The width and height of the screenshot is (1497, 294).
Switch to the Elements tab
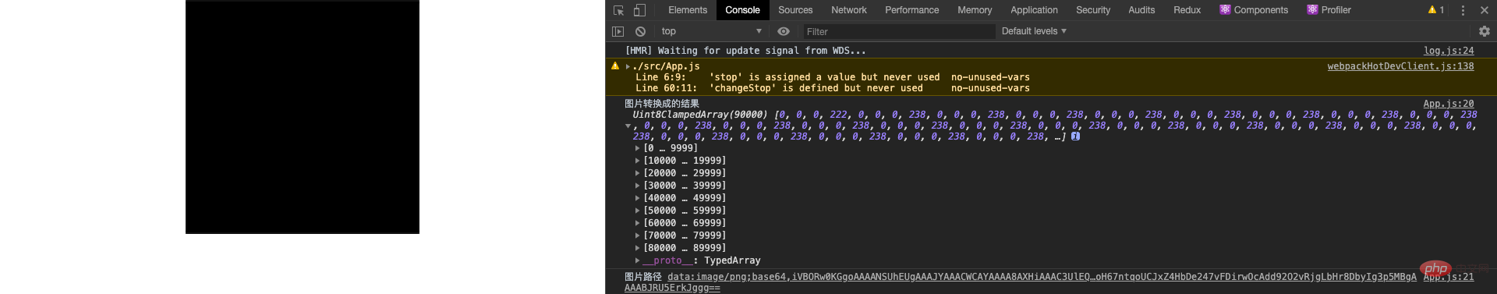(x=688, y=10)
